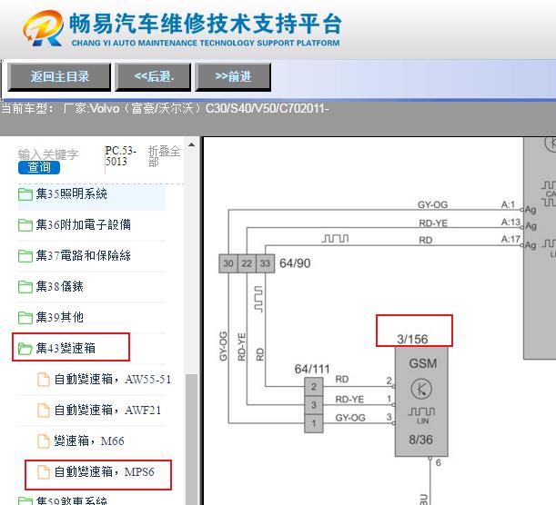The height and width of the screenshot is (505, 556).
Task: Click pin 1 of connector 64/111
Action: tap(314, 423)
